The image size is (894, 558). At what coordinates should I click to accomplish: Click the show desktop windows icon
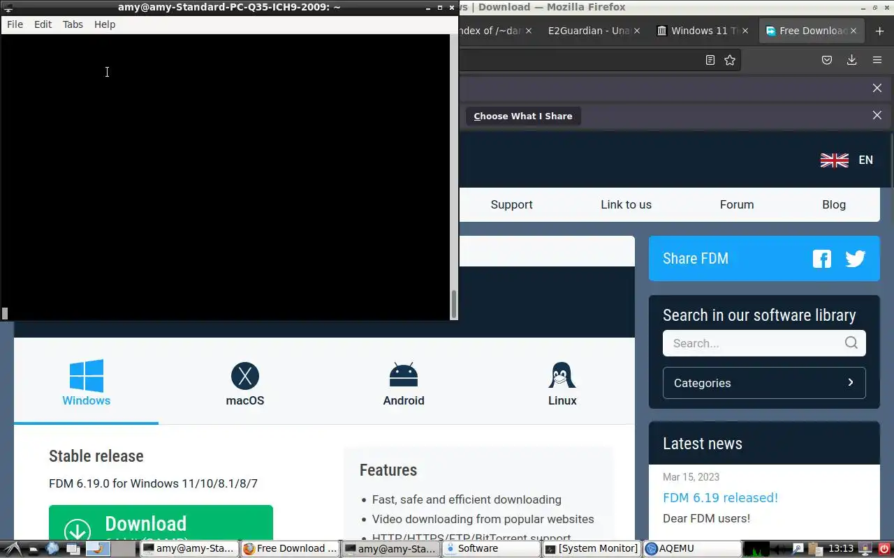pyautogui.click(x=72, y=549)
